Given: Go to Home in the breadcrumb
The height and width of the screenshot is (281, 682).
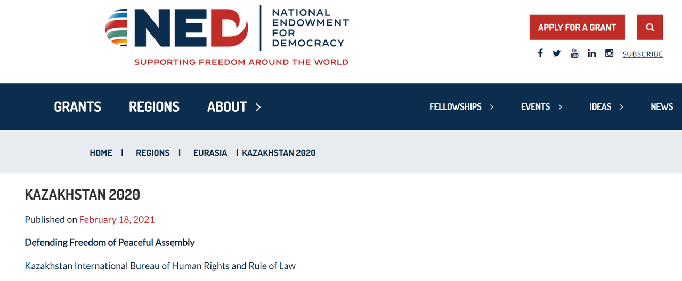Looking at the screenshot, I should (101, 153).
